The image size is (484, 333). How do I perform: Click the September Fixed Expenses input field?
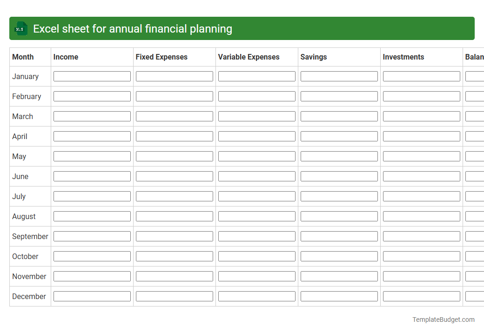174,236
